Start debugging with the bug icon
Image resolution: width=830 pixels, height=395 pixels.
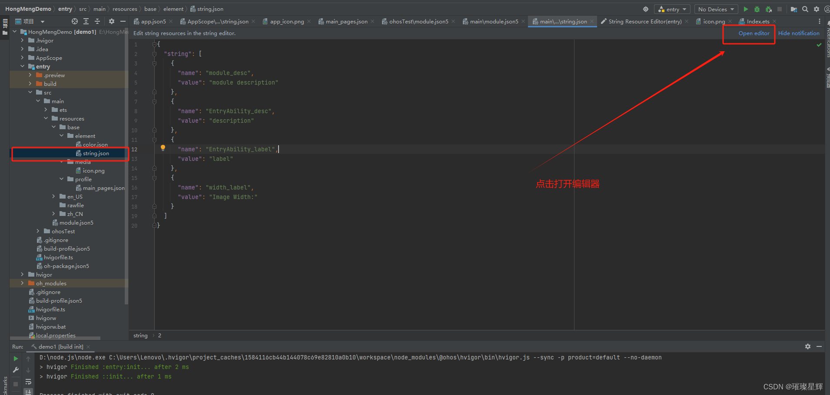click(757, 9)
